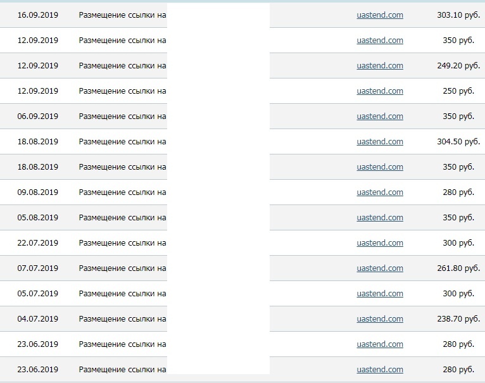Screen dimensions: 485x383
Task: Select the 16.09.2019 date cell
Action: 37,15
